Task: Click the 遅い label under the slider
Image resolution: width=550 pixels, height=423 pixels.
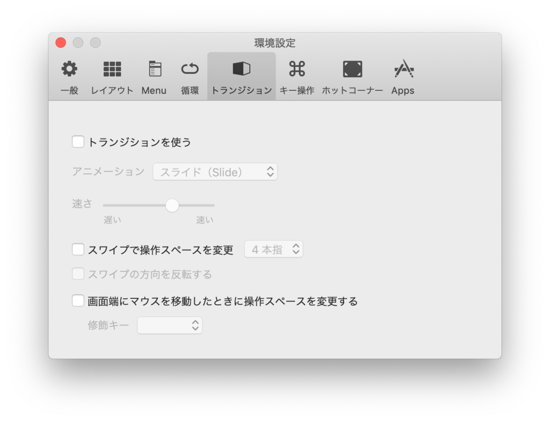Action: pyautogui.click(x=112, y=220)
